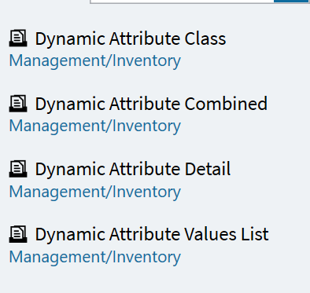Click the Dynamic Attribute Combined report icon
This screenshot has width=310, height=293.
point(18,104)
